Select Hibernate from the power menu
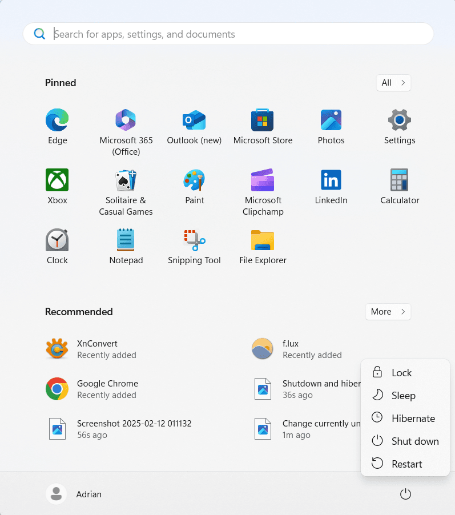 tap(405, 418)
